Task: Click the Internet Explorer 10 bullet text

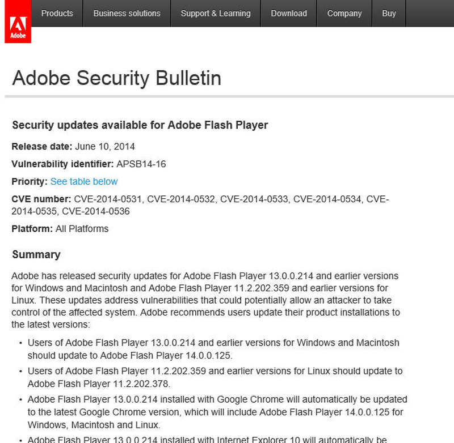Action: click(x=207, y=439)
